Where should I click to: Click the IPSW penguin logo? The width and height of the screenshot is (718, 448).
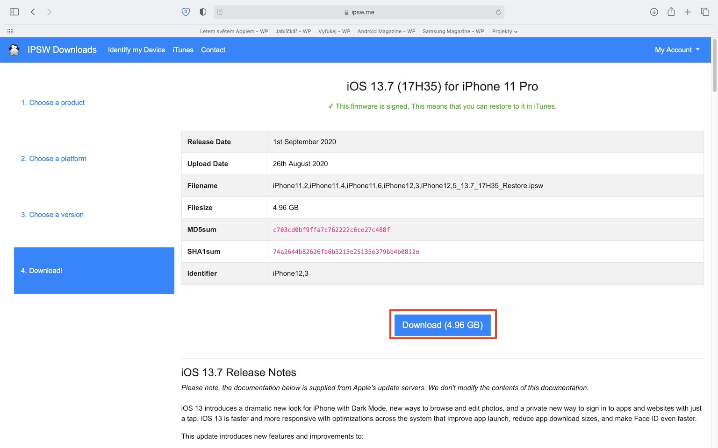coord(14,49)
